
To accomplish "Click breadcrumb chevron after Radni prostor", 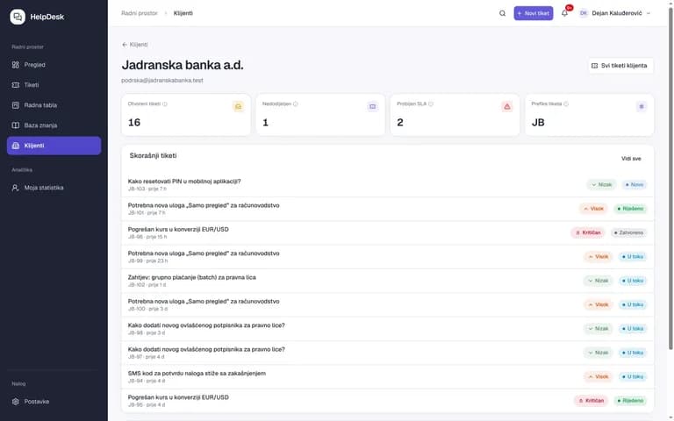I will 166,13.
